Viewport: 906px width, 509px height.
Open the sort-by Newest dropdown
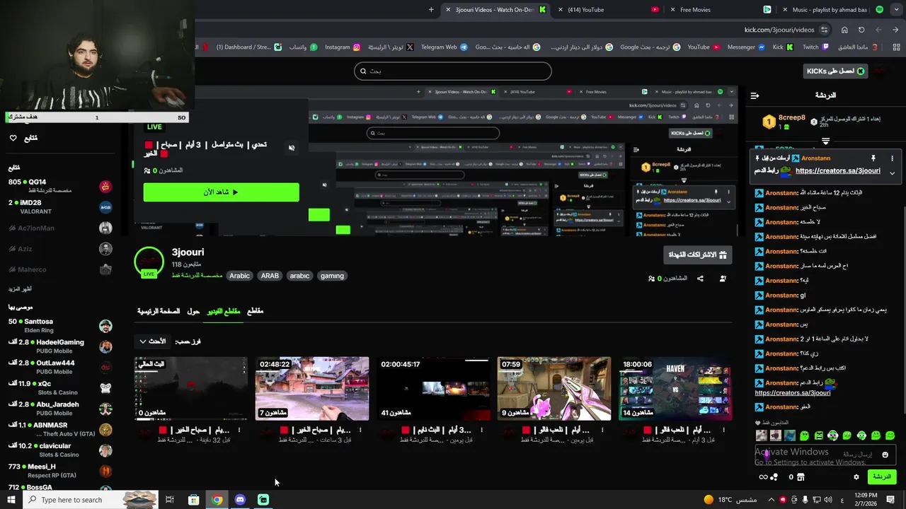[154, 341]
